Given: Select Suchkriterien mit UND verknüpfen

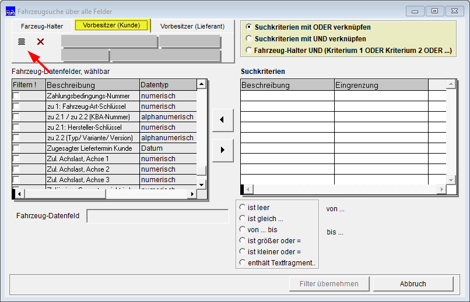Looking at the screenshot, I should 249,38.
